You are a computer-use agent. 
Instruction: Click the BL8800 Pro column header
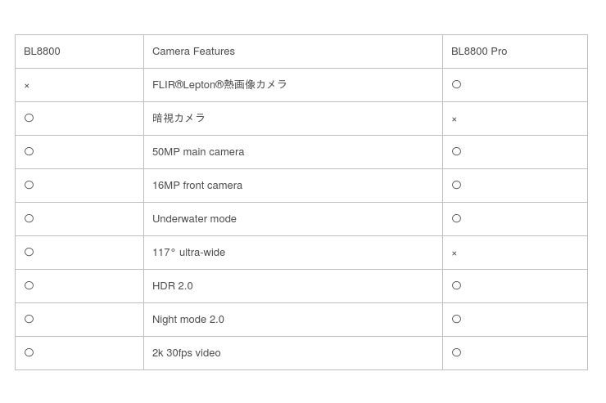tap(479, 51)
